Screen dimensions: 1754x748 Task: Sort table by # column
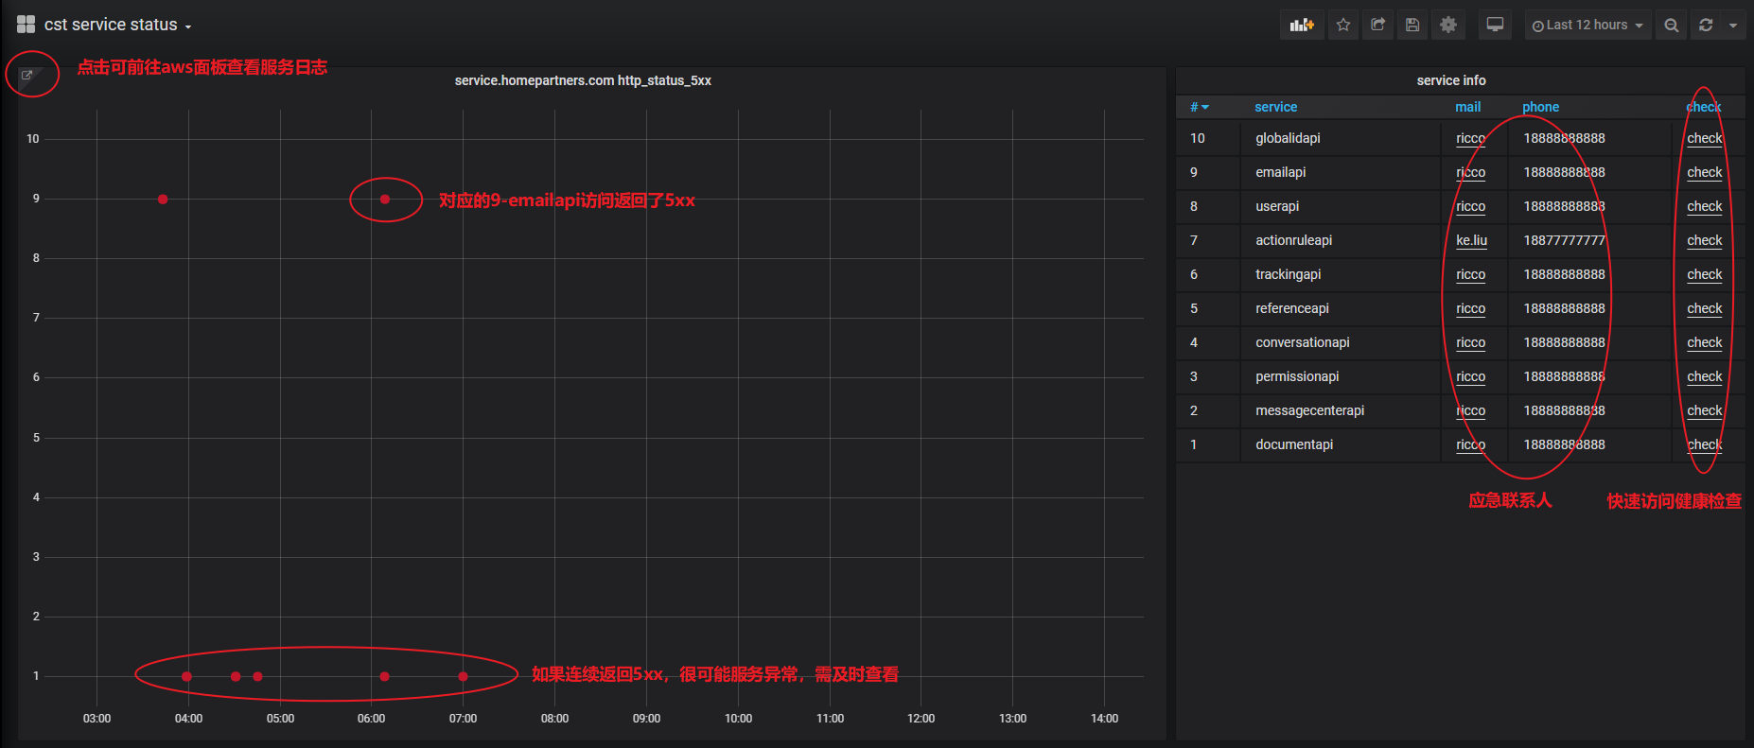[x=1200, y=107]
